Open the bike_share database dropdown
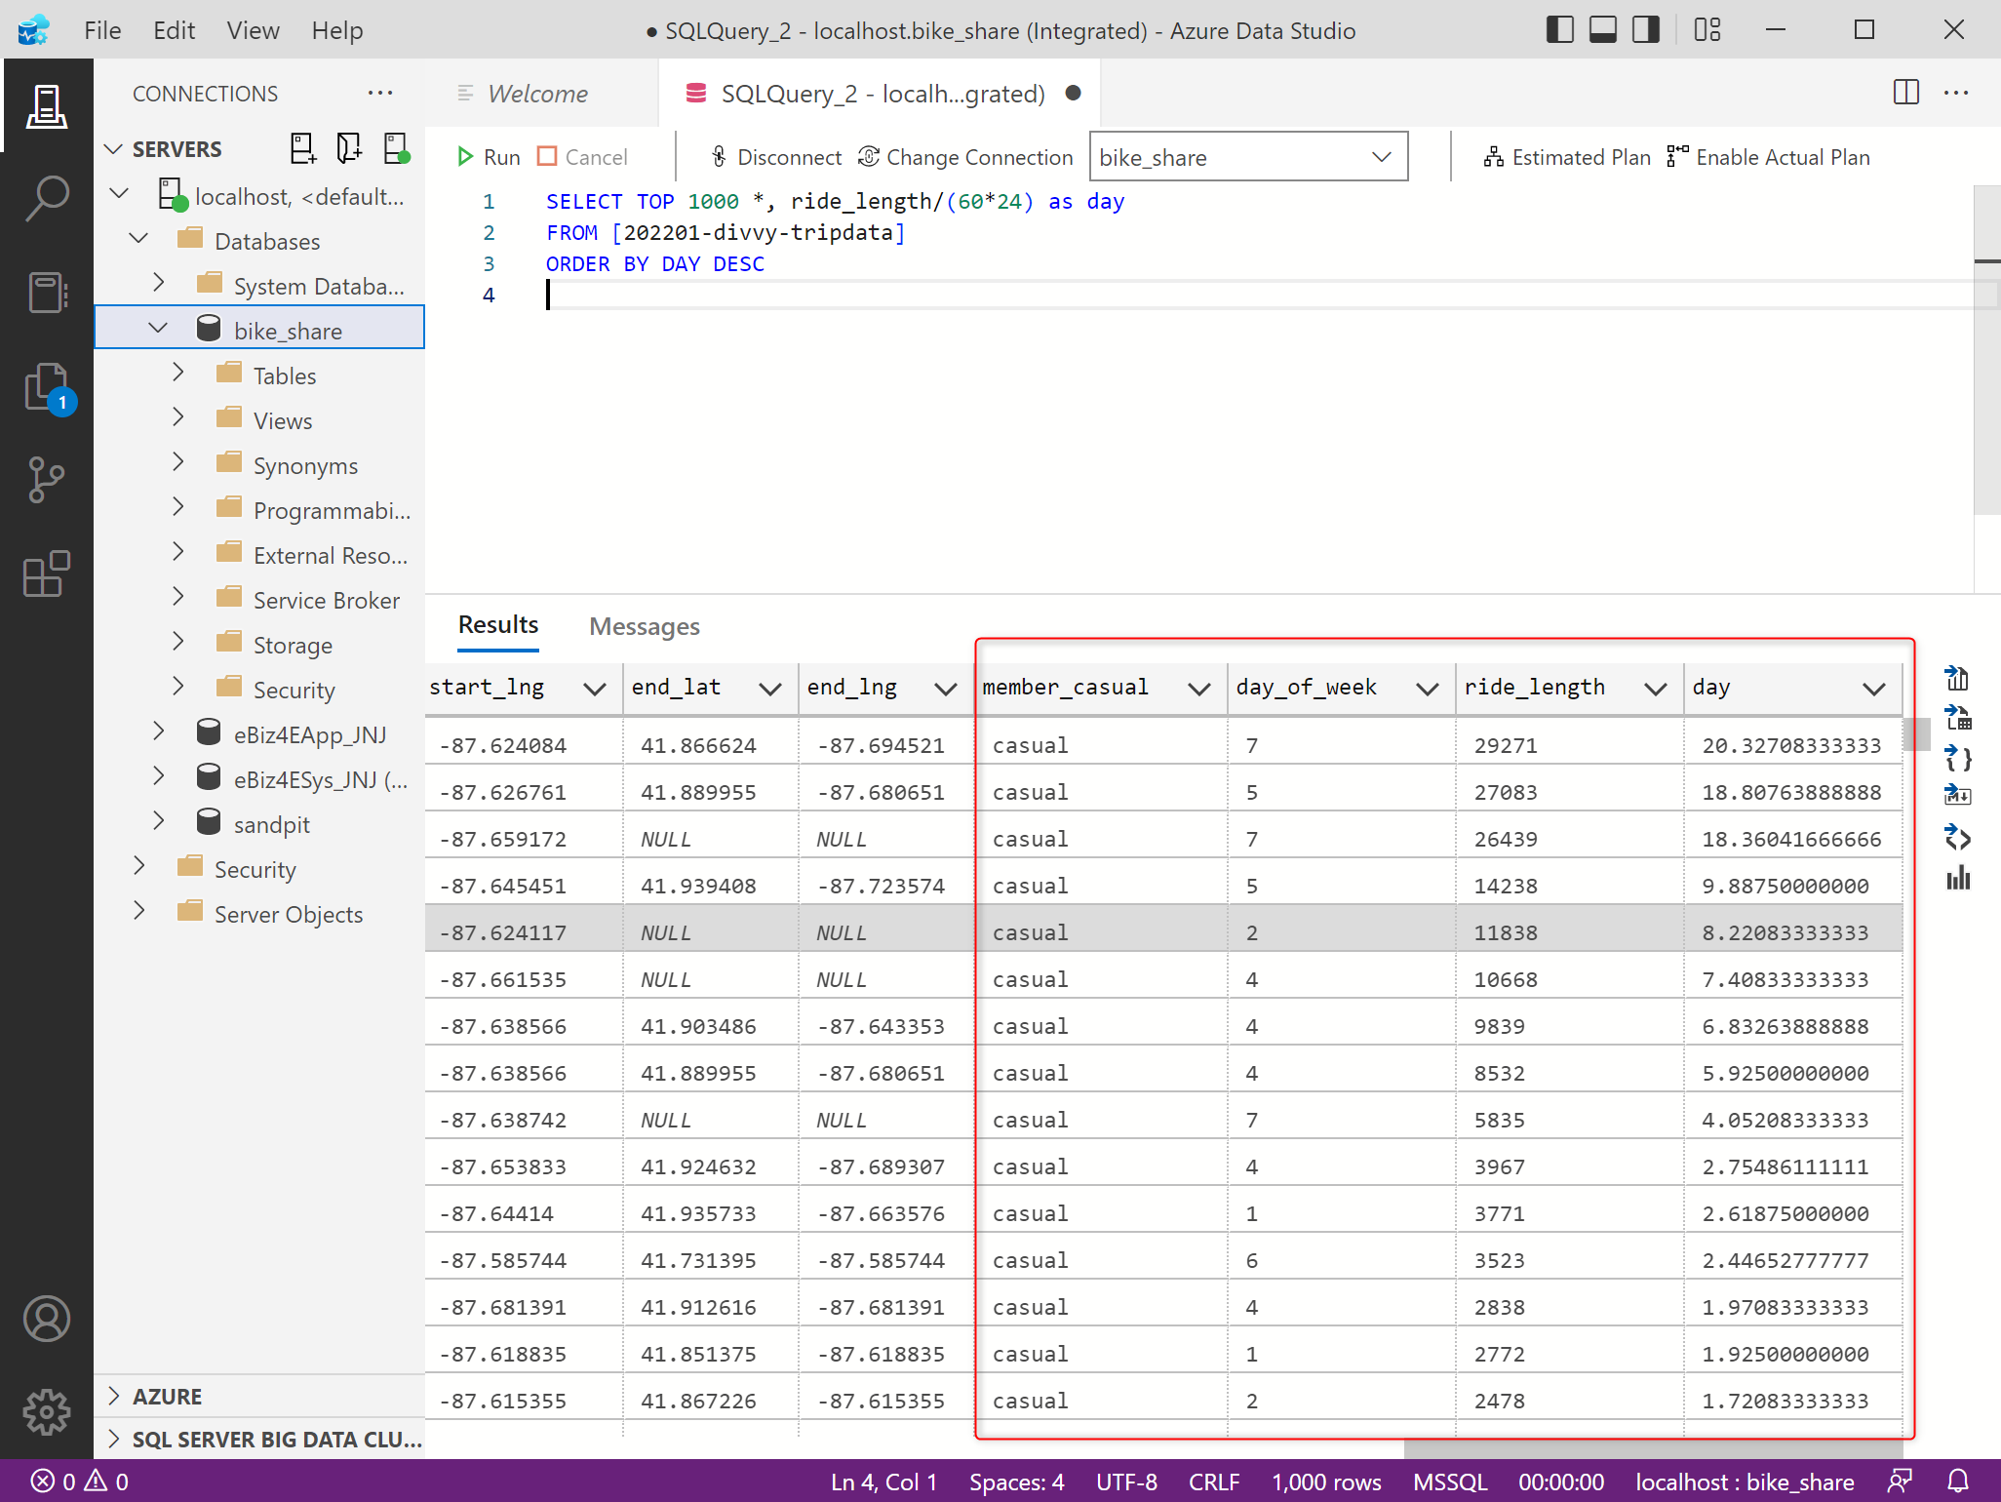The image size is (2001, 1502). click(1247, 157)
